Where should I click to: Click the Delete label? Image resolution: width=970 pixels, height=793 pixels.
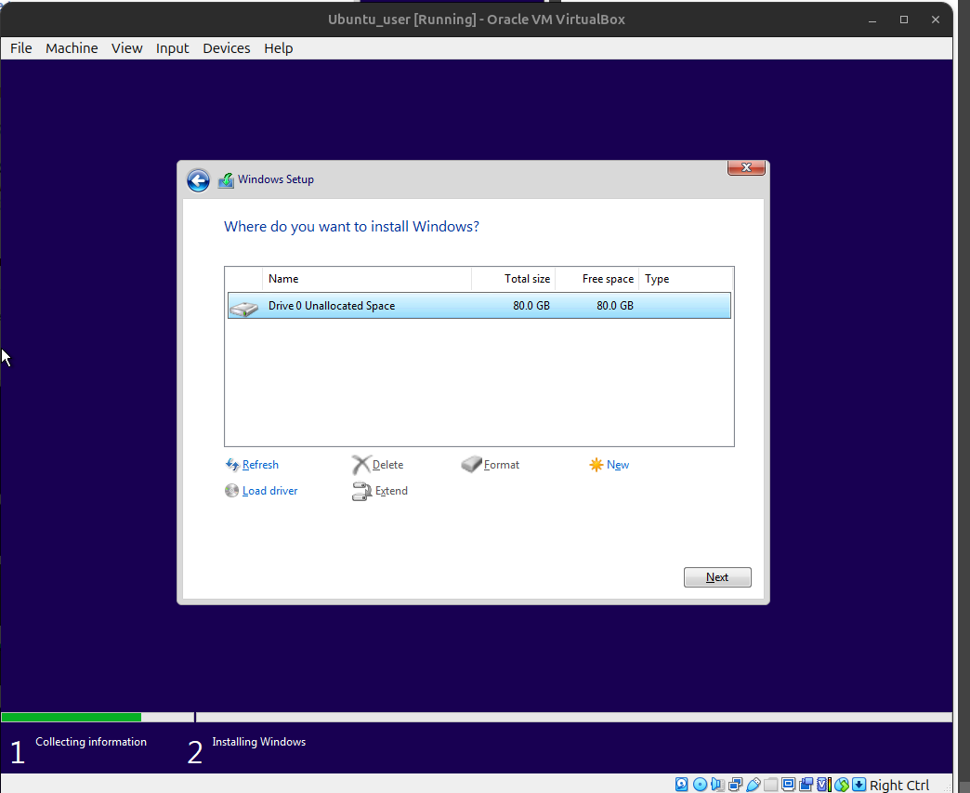pyautogui.click(x=387, y=465)
